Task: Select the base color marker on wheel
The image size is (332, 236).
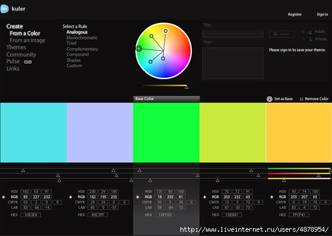Action: [x=139, y=49]
